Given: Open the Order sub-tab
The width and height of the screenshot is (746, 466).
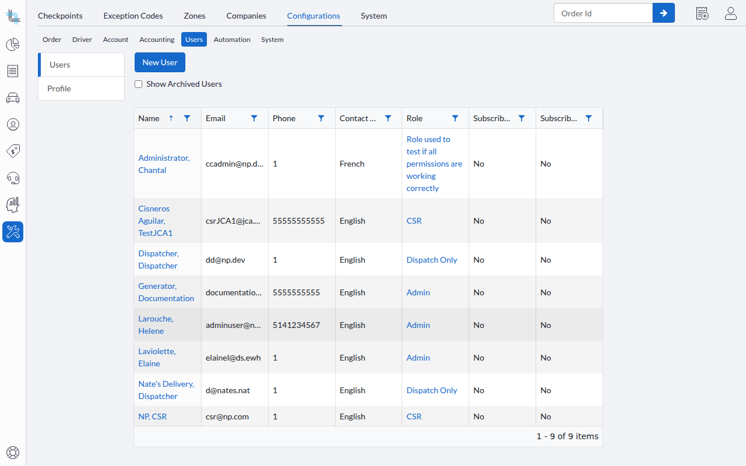Looking at the screenshot, I should tap(52, 40).
